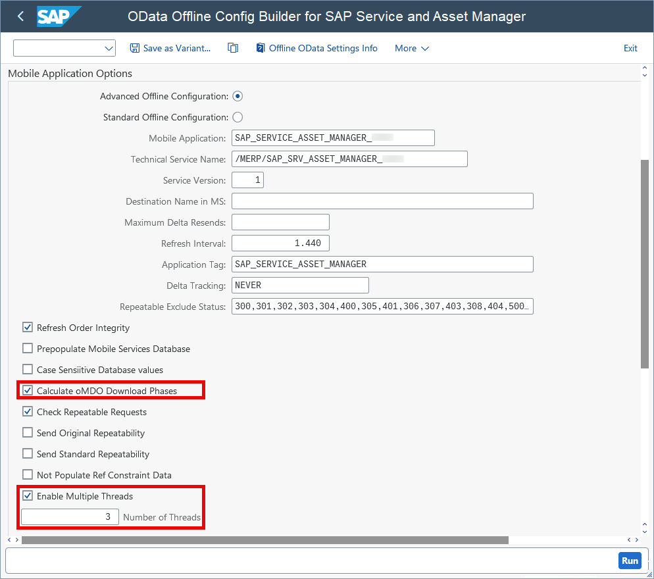Click the Application Tag field

click(x=382, y=264)
